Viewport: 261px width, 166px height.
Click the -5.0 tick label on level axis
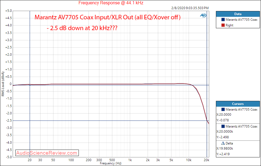[9, 157]
